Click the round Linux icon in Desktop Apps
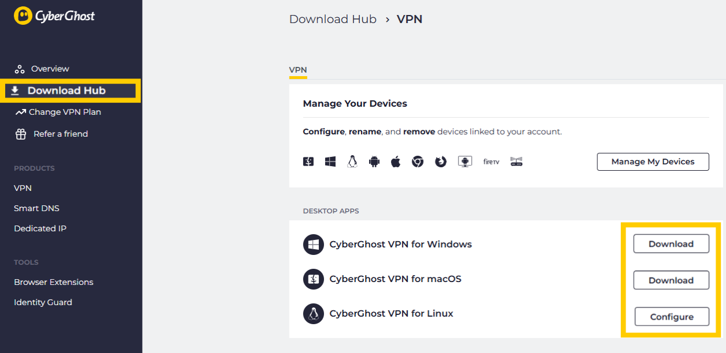The image size is (726, 353). click(x=314, y=314)
